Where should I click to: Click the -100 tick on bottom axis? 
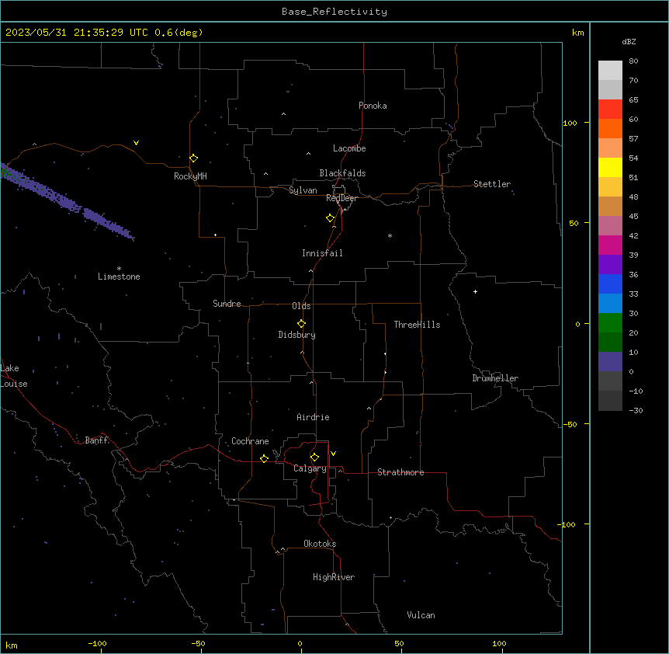[x=98, y=643]
